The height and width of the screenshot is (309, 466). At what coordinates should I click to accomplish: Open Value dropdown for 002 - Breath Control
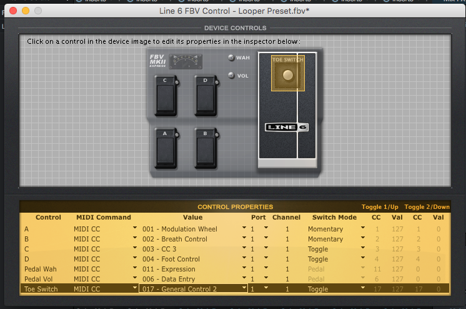click(x=244, y=238)
